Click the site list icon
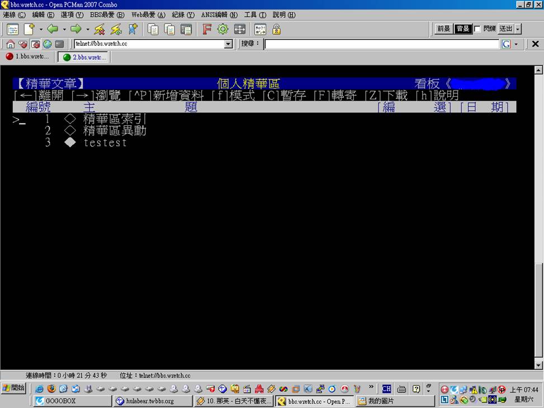The image size is (544, 408). coord(12,29)
